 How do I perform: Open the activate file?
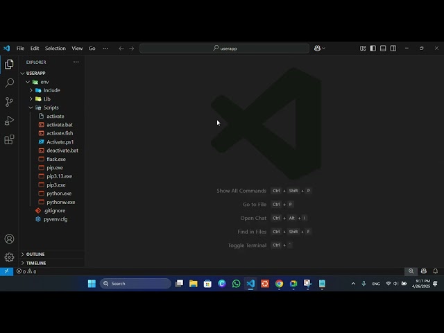click(51, 116)
